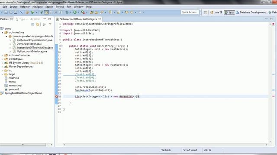
Task: Click the Save All toolbar icon
Action: point(11,12)
